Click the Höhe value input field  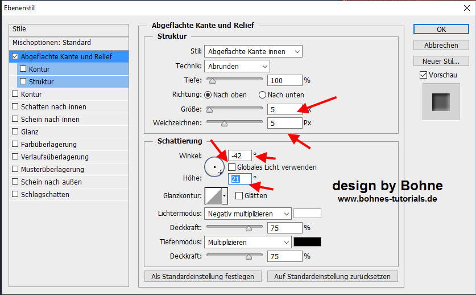pyautogui.click(x=239, y=179)
